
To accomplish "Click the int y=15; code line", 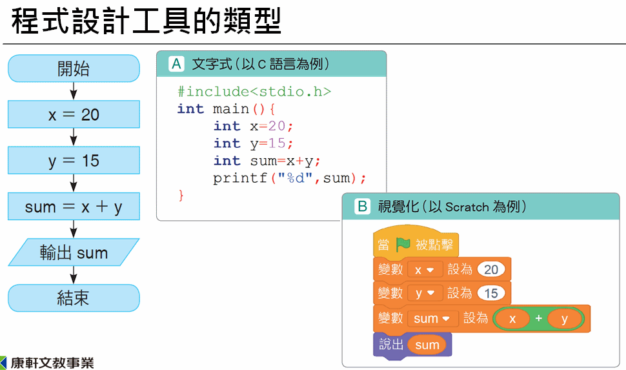I will tap(253, 143).
